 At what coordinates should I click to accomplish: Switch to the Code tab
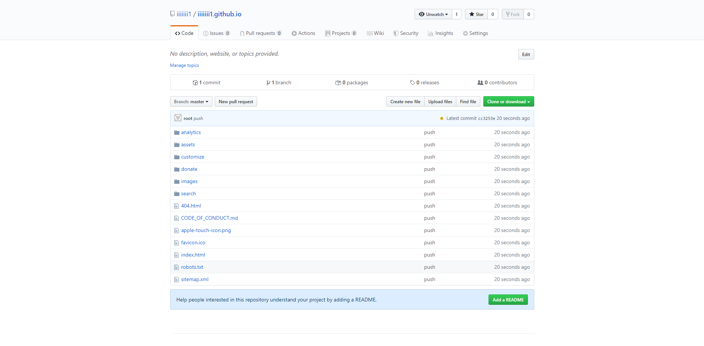click(184, 33)
